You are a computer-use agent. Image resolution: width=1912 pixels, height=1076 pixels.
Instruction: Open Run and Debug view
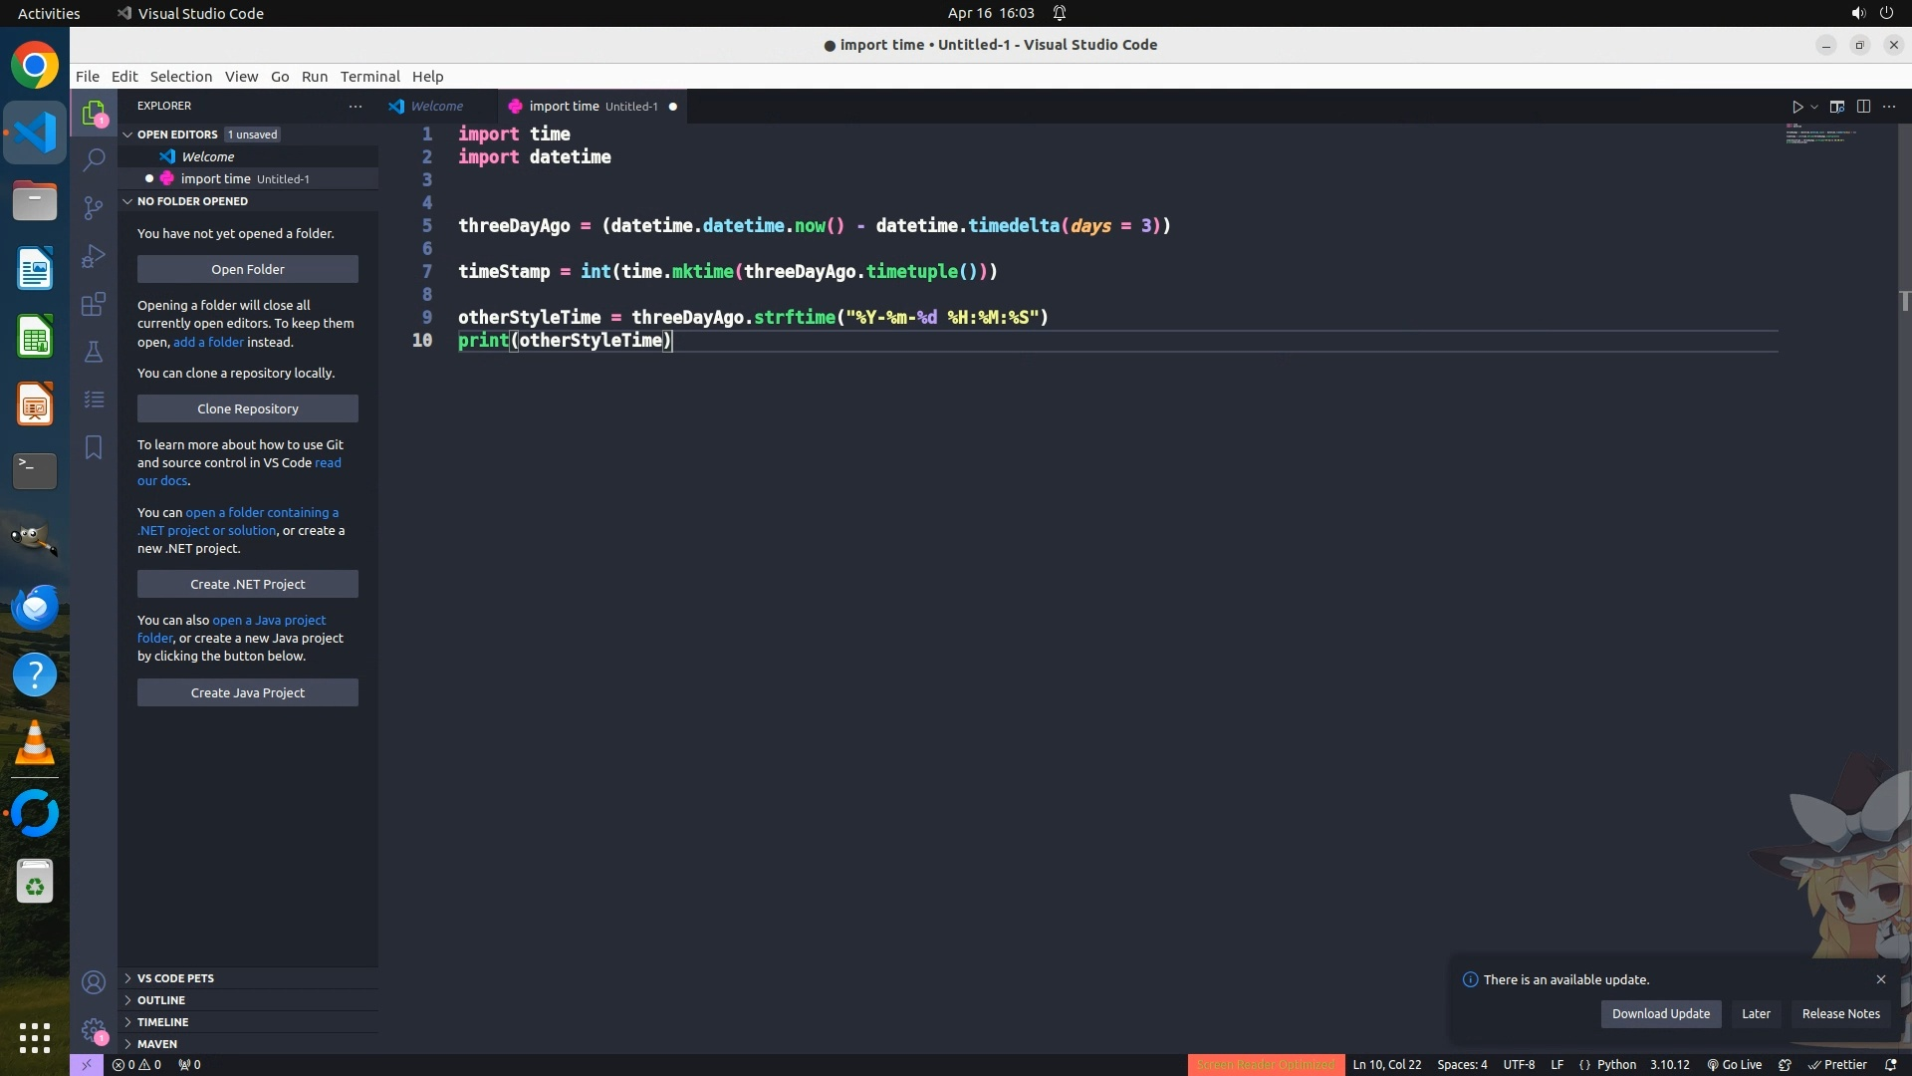[94, 256]
